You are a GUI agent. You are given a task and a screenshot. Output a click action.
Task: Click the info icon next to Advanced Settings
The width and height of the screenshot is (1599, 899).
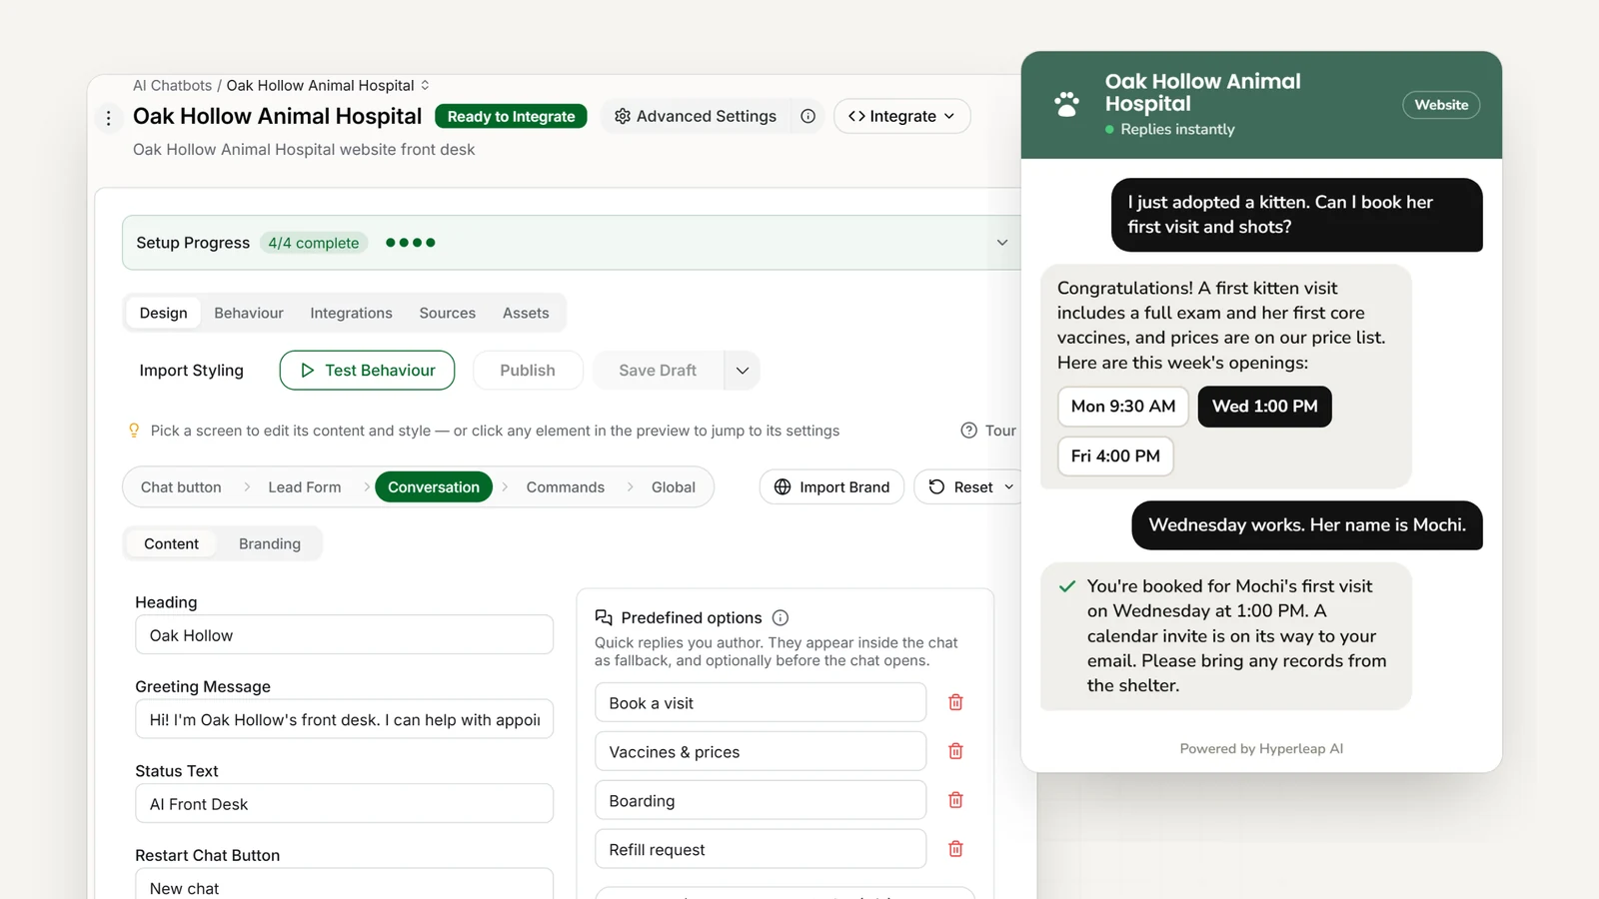807,116
